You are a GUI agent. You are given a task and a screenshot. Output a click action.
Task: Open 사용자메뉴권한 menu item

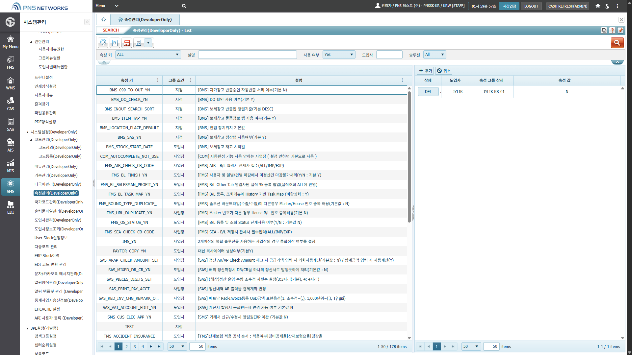click(51, 49)
